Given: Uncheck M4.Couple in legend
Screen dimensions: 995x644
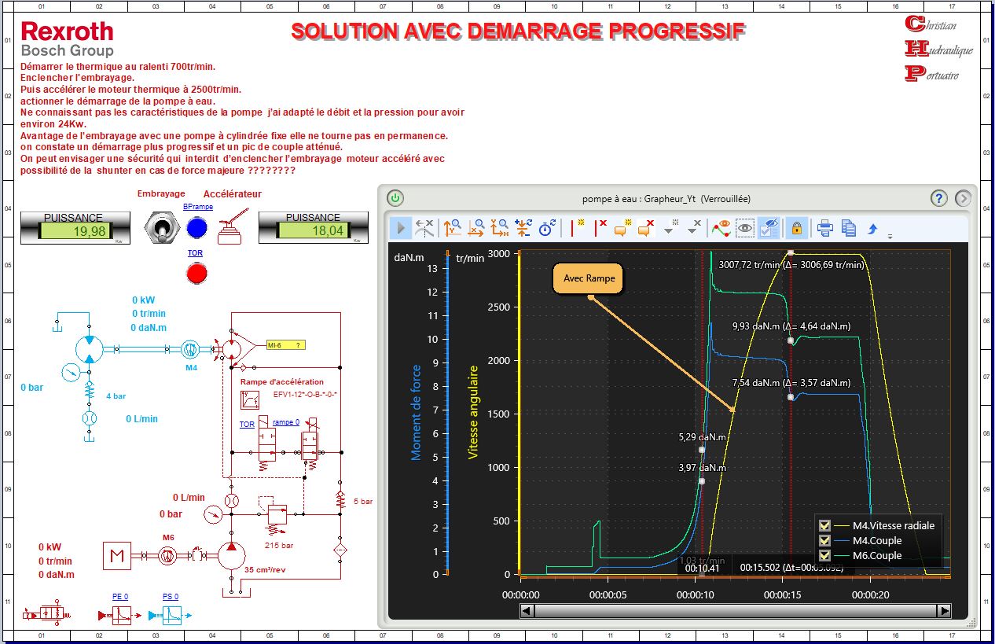Looking at the screenshot, I should 824,540.
